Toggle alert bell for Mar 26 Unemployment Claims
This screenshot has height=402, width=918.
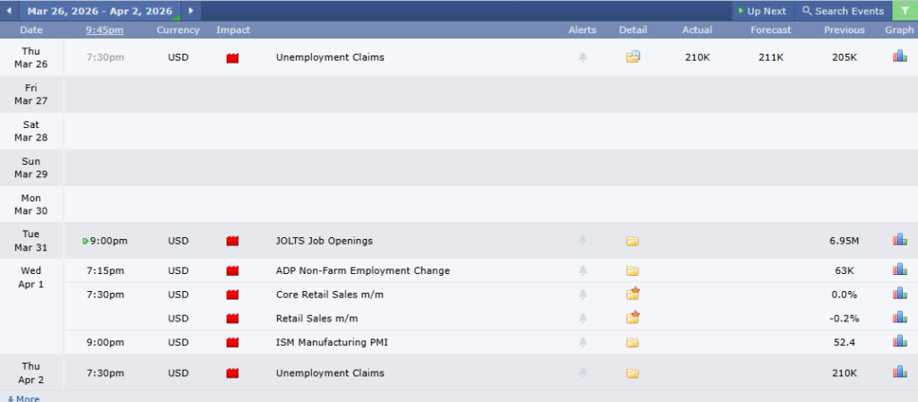click(583, 57)
